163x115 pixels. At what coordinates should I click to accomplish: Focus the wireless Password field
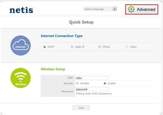92,89
